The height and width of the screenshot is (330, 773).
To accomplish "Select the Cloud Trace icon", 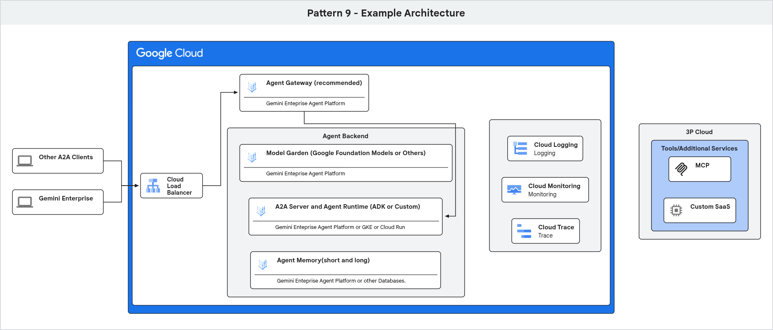I will [x=524, y=231].
